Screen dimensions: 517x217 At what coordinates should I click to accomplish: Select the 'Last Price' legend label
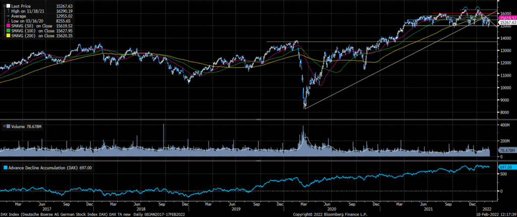(x=20, y=6)
